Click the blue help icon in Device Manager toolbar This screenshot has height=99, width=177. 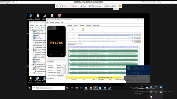(41, 28)
